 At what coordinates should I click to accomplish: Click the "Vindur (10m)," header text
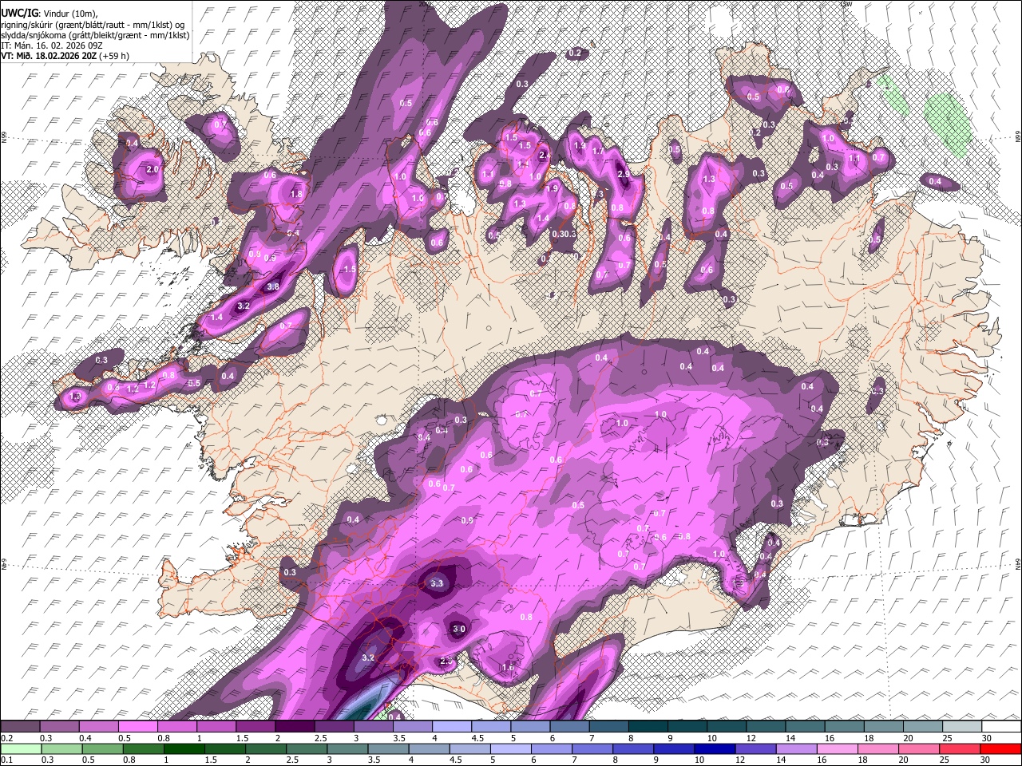[x=72, y=14]
